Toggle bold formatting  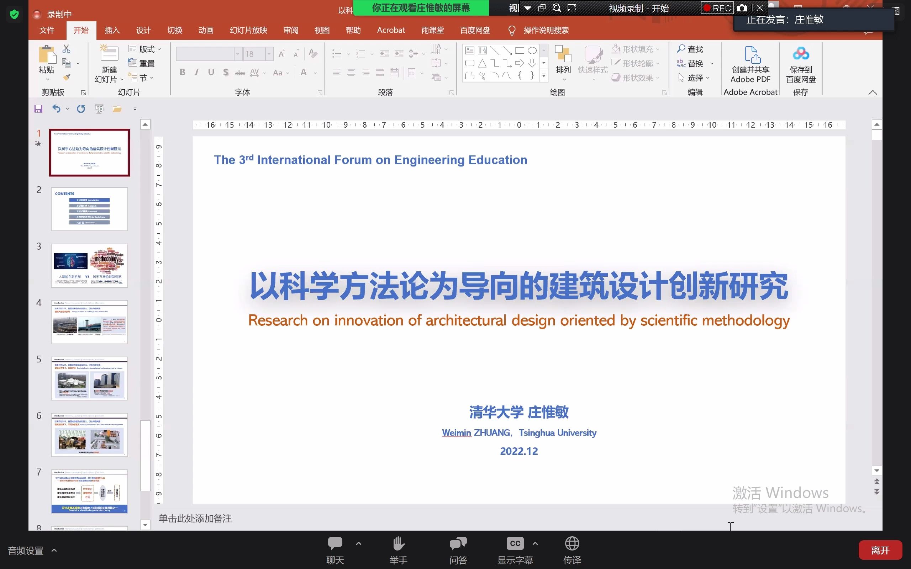click(x=183, y=72)
